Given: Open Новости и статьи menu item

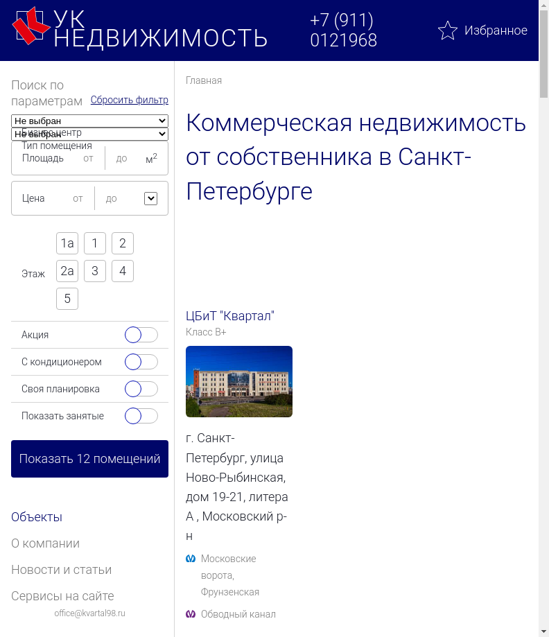Looking at the screenshot, I should (x=62, y=570).
